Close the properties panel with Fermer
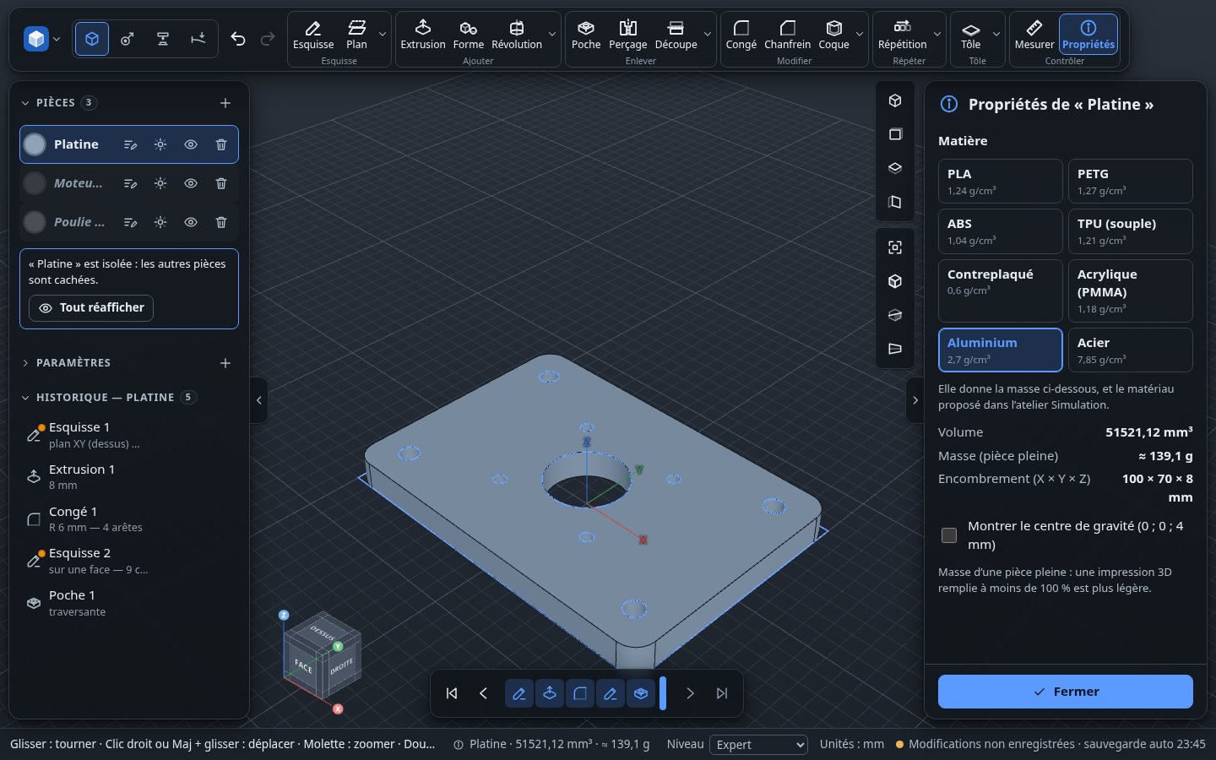Screen dimensions: 1216x760 [1066, 692]
